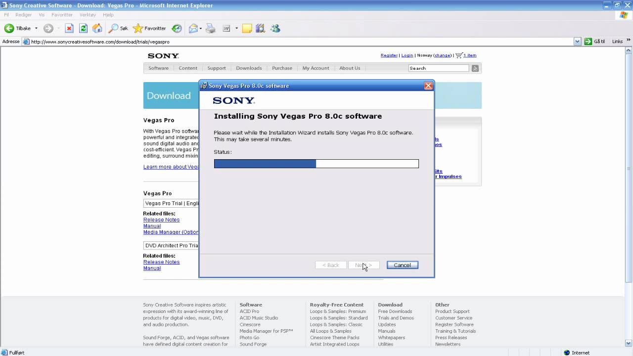Open the Rediger menu
Screen dimensions: 633x356
click(x=23, y=15)
